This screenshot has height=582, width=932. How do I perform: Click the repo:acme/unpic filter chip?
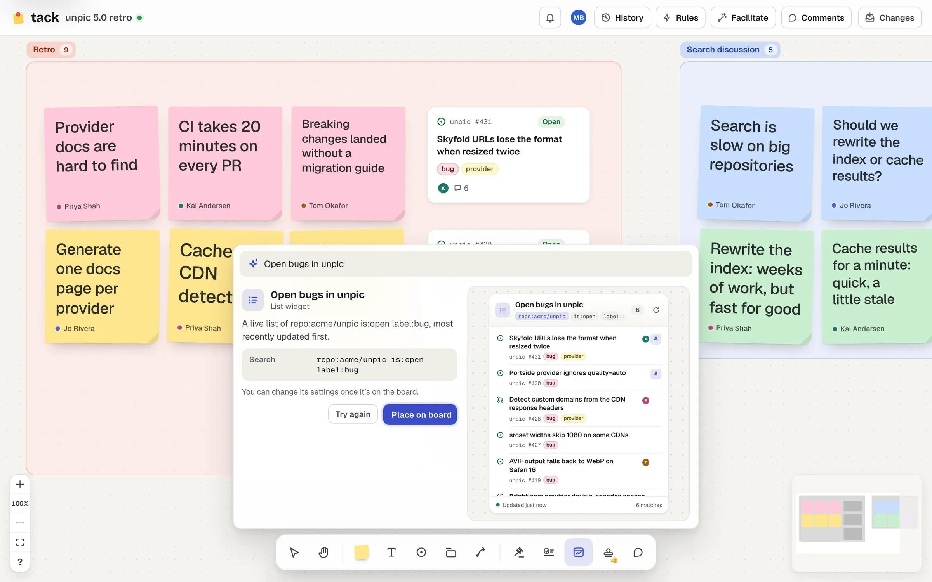[x=542, y=317]
